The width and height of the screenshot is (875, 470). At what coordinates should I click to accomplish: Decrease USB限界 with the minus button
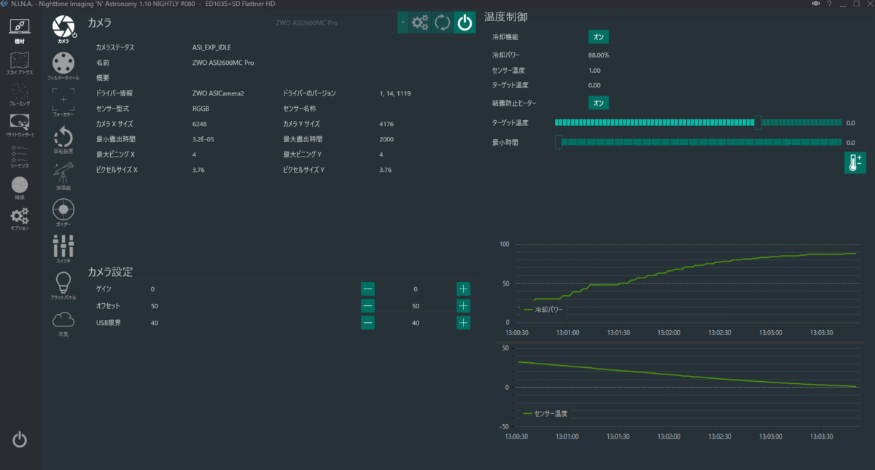tap(367, 323)
